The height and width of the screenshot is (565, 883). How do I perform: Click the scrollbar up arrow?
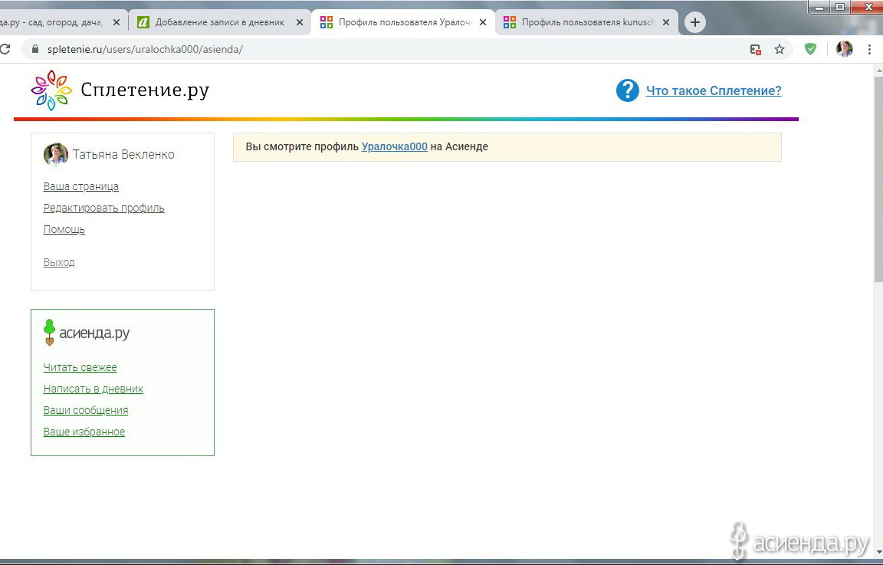(x=878, y=71)
